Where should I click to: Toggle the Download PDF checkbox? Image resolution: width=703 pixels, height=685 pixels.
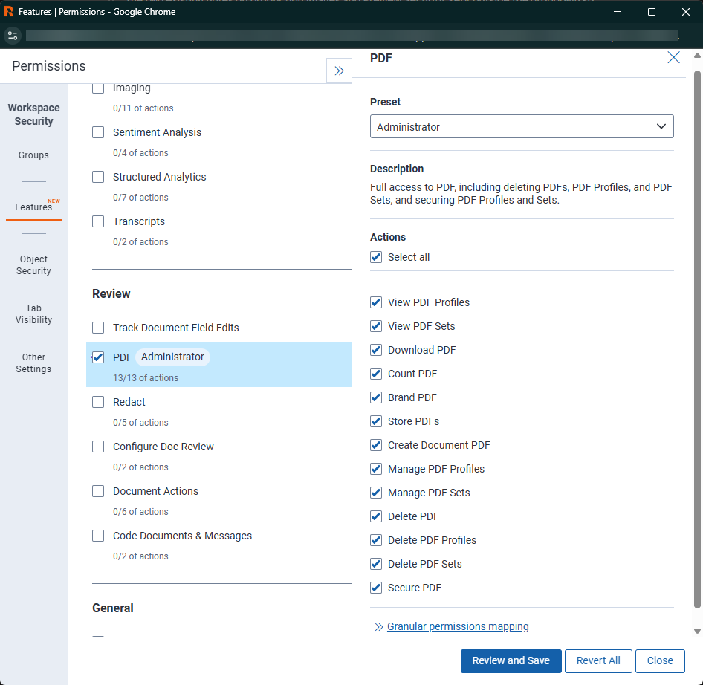[376, 350]
